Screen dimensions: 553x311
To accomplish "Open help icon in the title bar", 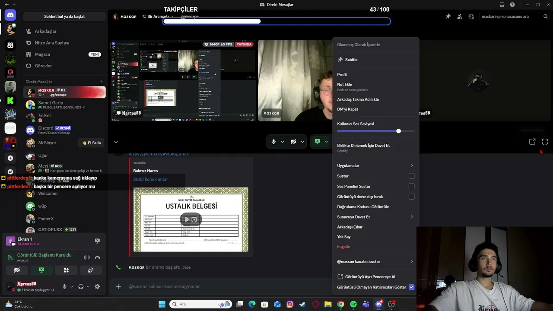I will [512, 5].
